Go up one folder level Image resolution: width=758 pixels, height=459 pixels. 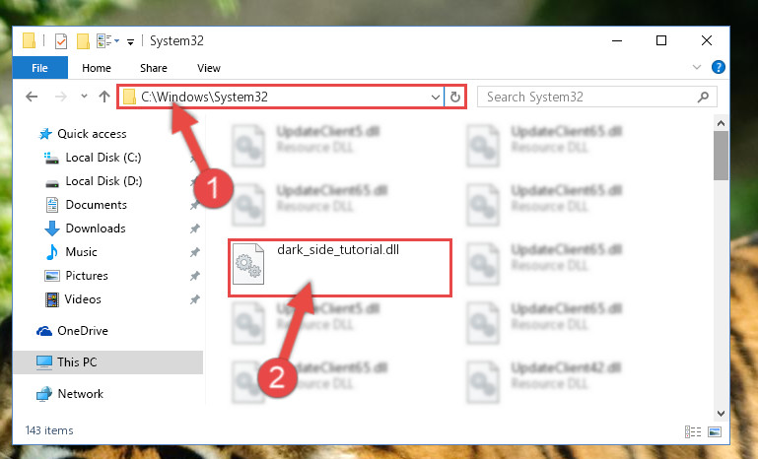point(104,97)
